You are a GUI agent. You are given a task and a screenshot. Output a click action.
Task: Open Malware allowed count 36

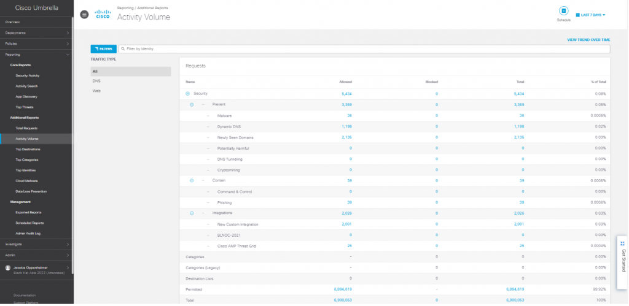pyautogui.click(x=349, y=115)
